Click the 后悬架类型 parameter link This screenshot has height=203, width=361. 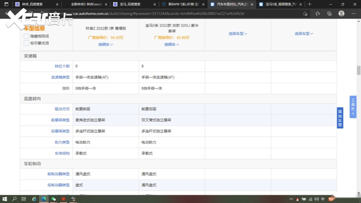tap(60, 131)
